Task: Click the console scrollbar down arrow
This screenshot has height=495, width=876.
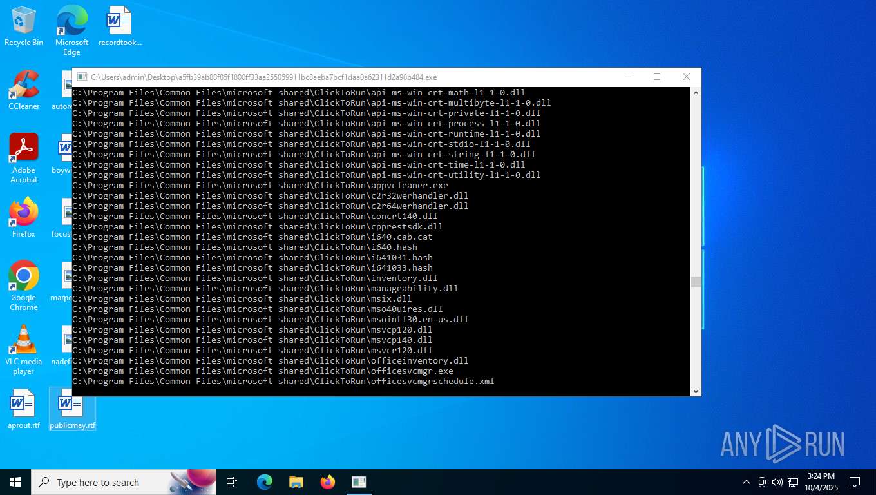Action: 696,391
